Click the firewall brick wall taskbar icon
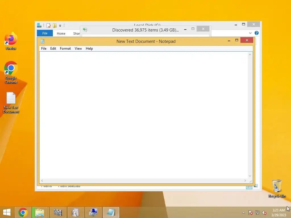Screen dimensions: 291x218 [x=58, y=212]
